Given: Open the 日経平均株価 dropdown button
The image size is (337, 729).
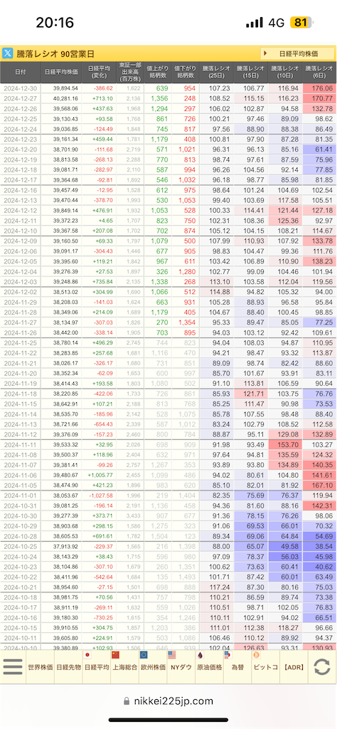Looking at the screenshot, I should [x=297, y=53].
